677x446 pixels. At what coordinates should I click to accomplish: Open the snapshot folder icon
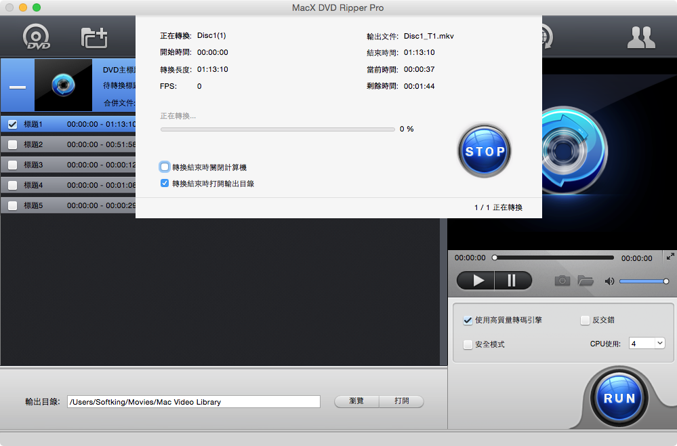[585, 281]
